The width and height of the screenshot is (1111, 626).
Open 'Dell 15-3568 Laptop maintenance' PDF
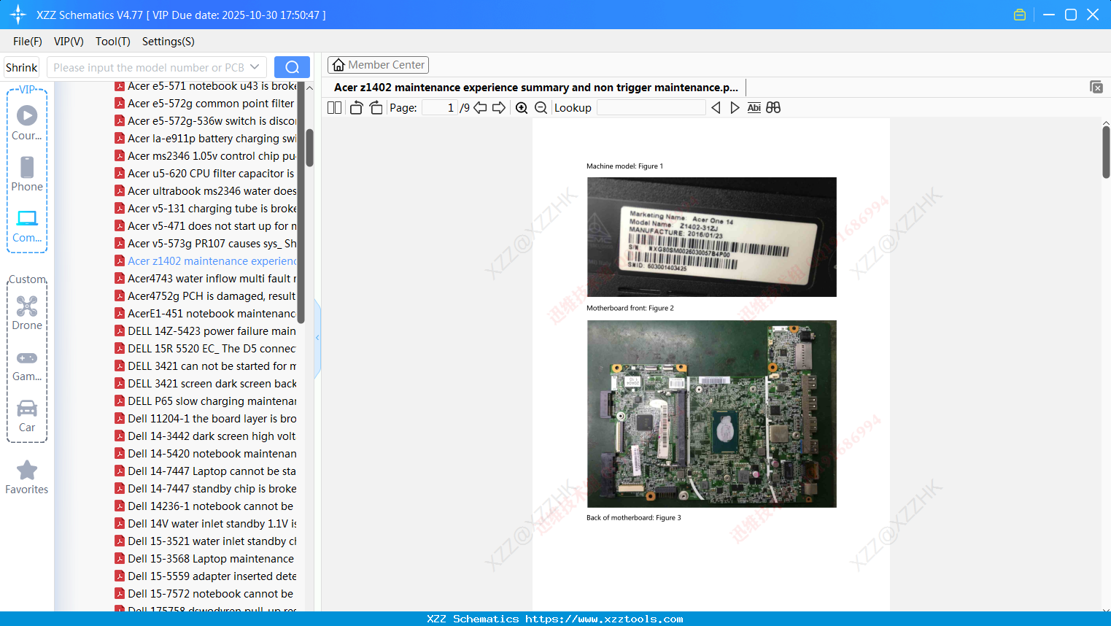click(206, 559)
